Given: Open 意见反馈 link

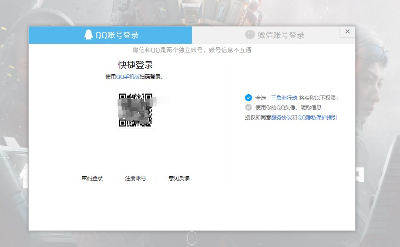Looking at the screenshot, I should [x=179, y=178].
